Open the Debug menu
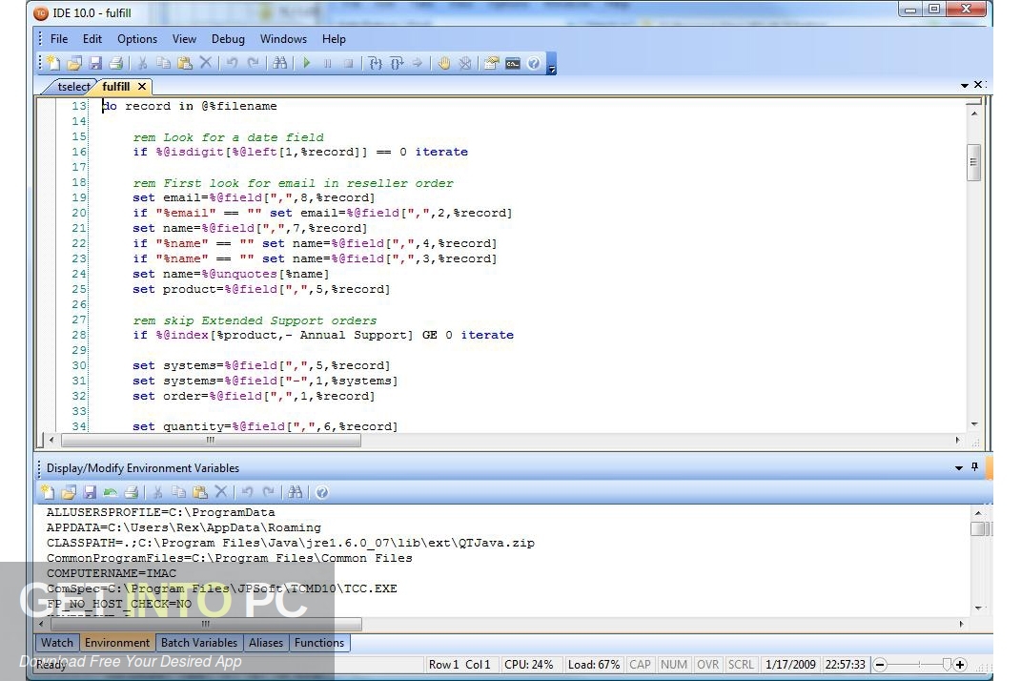1021x681 pixels. pos(228,39)
